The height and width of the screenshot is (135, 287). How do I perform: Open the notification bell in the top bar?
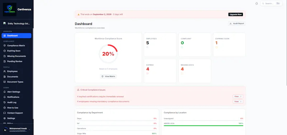tap(257, 4)
